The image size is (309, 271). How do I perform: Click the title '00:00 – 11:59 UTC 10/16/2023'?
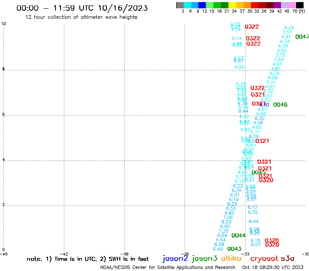(82, 8)
